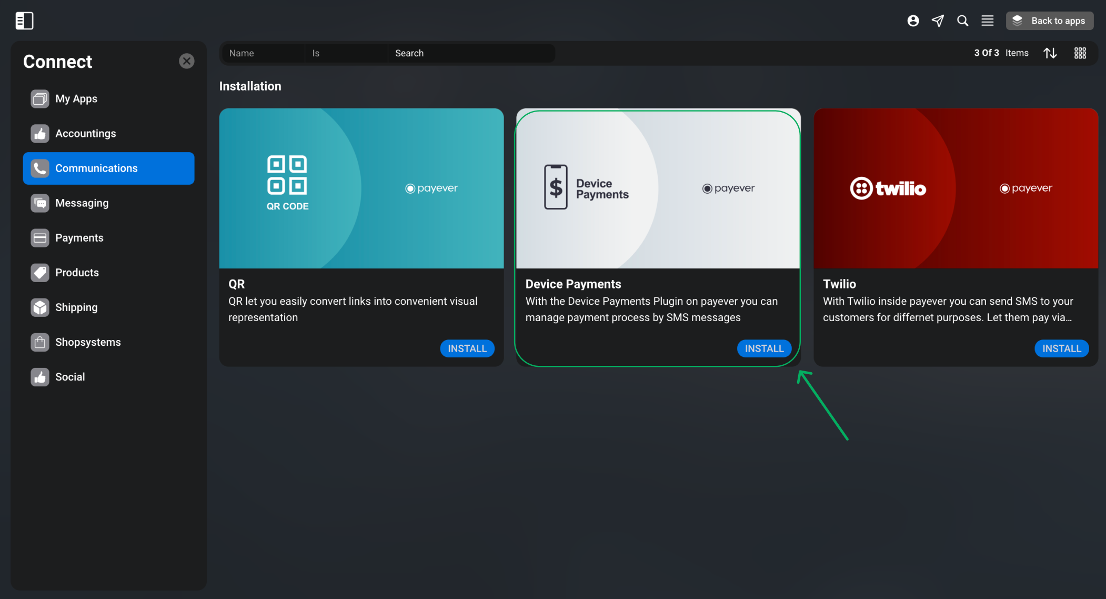Open the user account icon
Image resolution: width=1106 pixels, height=599 pixels.
[913, 21]
